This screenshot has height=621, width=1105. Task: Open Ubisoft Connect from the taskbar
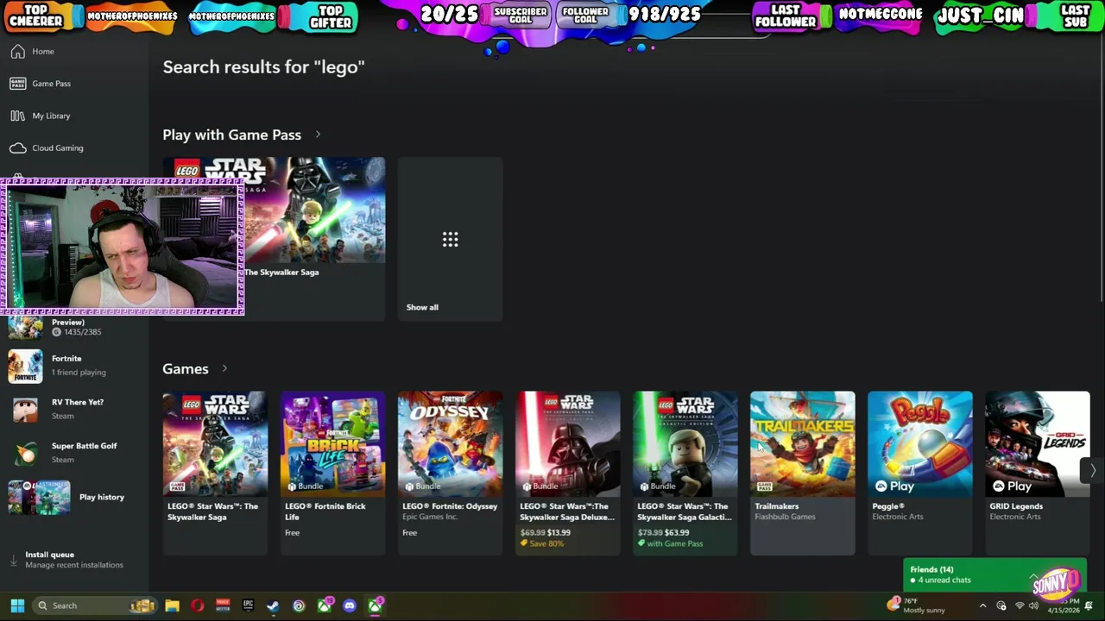coord(299,605)
